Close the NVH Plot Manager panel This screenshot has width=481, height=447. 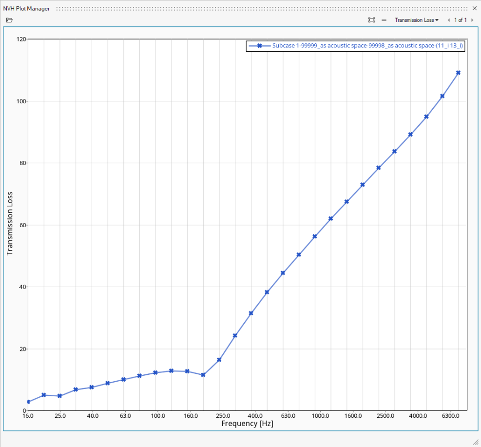(x=475, y=8)
